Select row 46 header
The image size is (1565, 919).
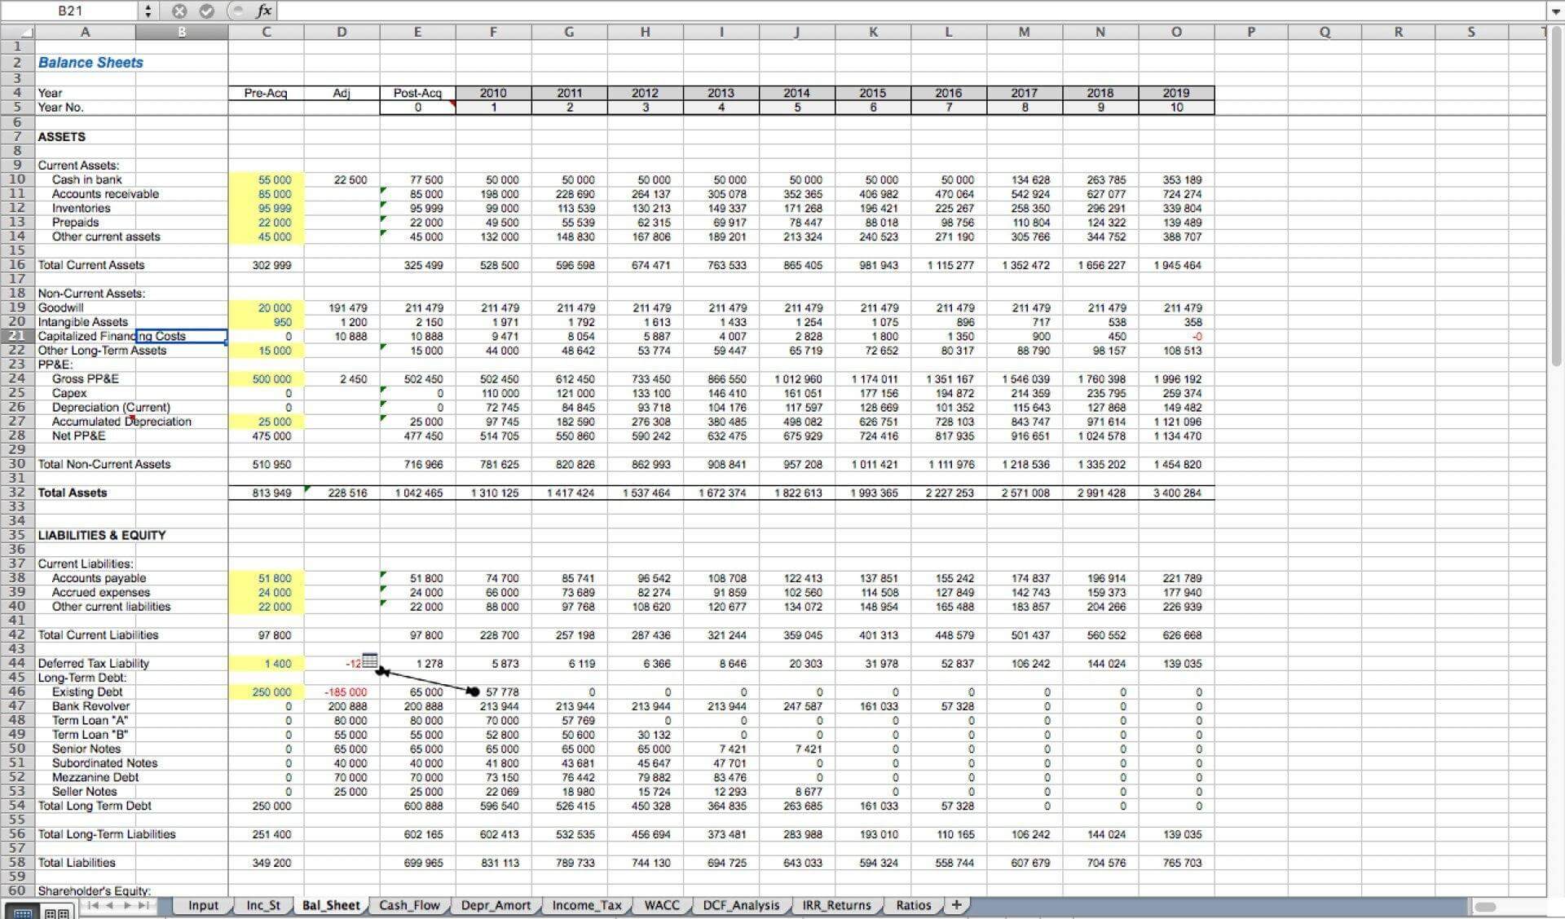(17, 691)
